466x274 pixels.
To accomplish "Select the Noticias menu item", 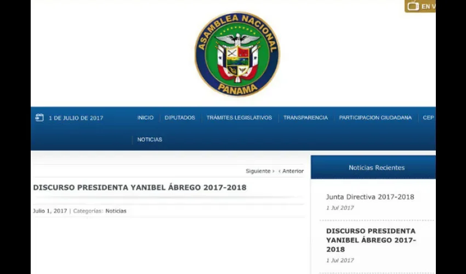I will 150,139.
